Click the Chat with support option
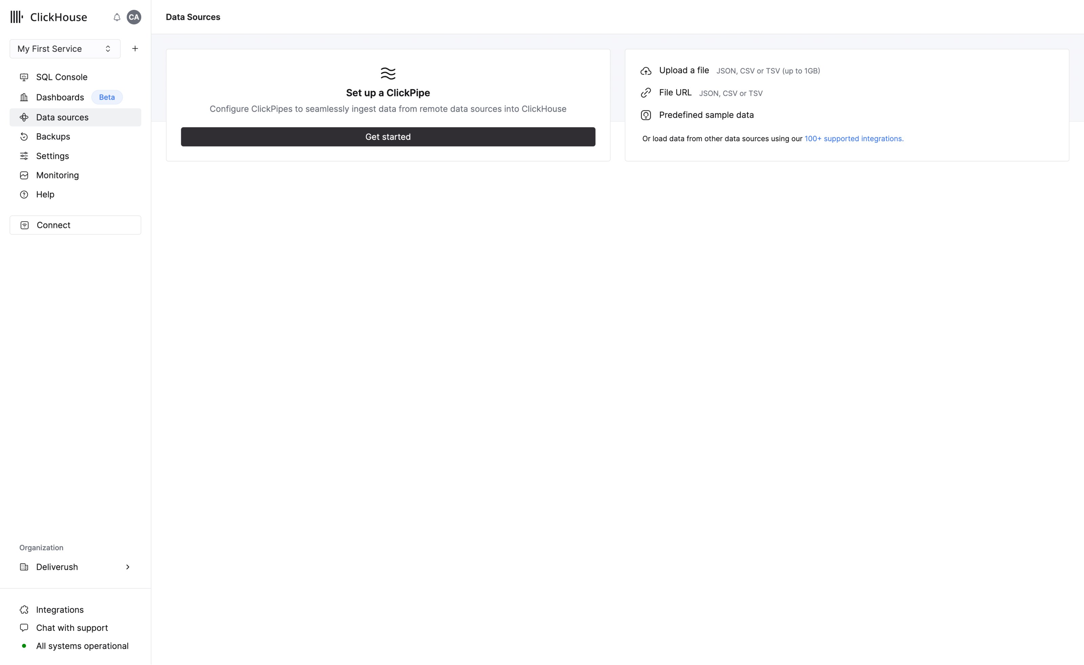The image size is (1084, 665). coord(72,627)
